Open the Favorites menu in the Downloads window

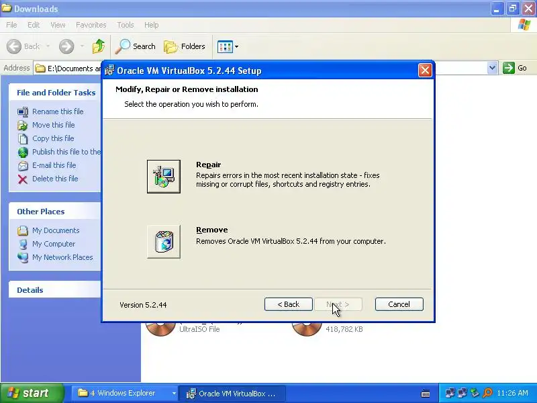(x=91, y=25)
